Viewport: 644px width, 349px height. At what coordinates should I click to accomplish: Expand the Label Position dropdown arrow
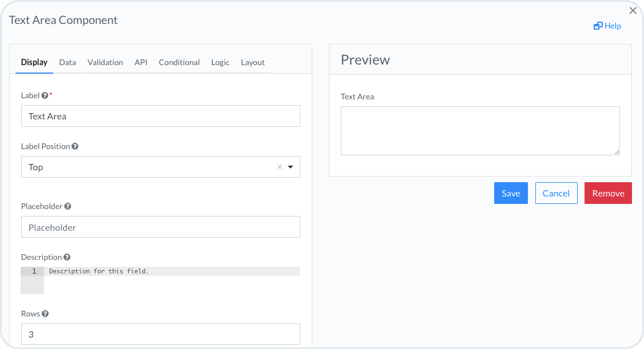click(291, 167)
